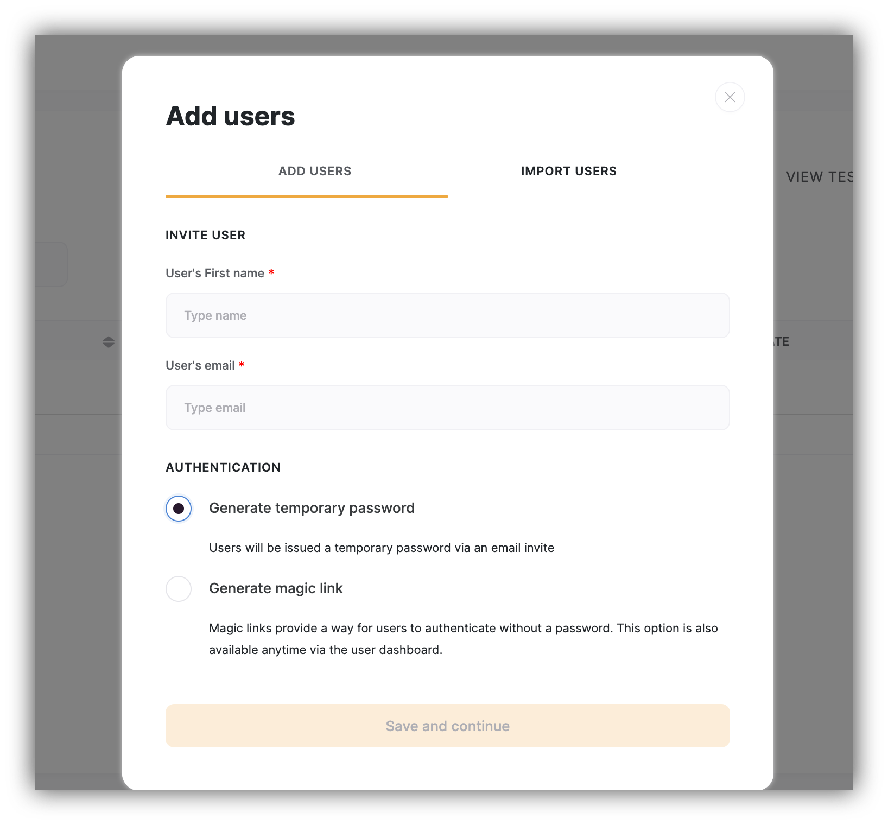Close the Add users dialog
Screen dimensions: 888x825
coord(730,97)
